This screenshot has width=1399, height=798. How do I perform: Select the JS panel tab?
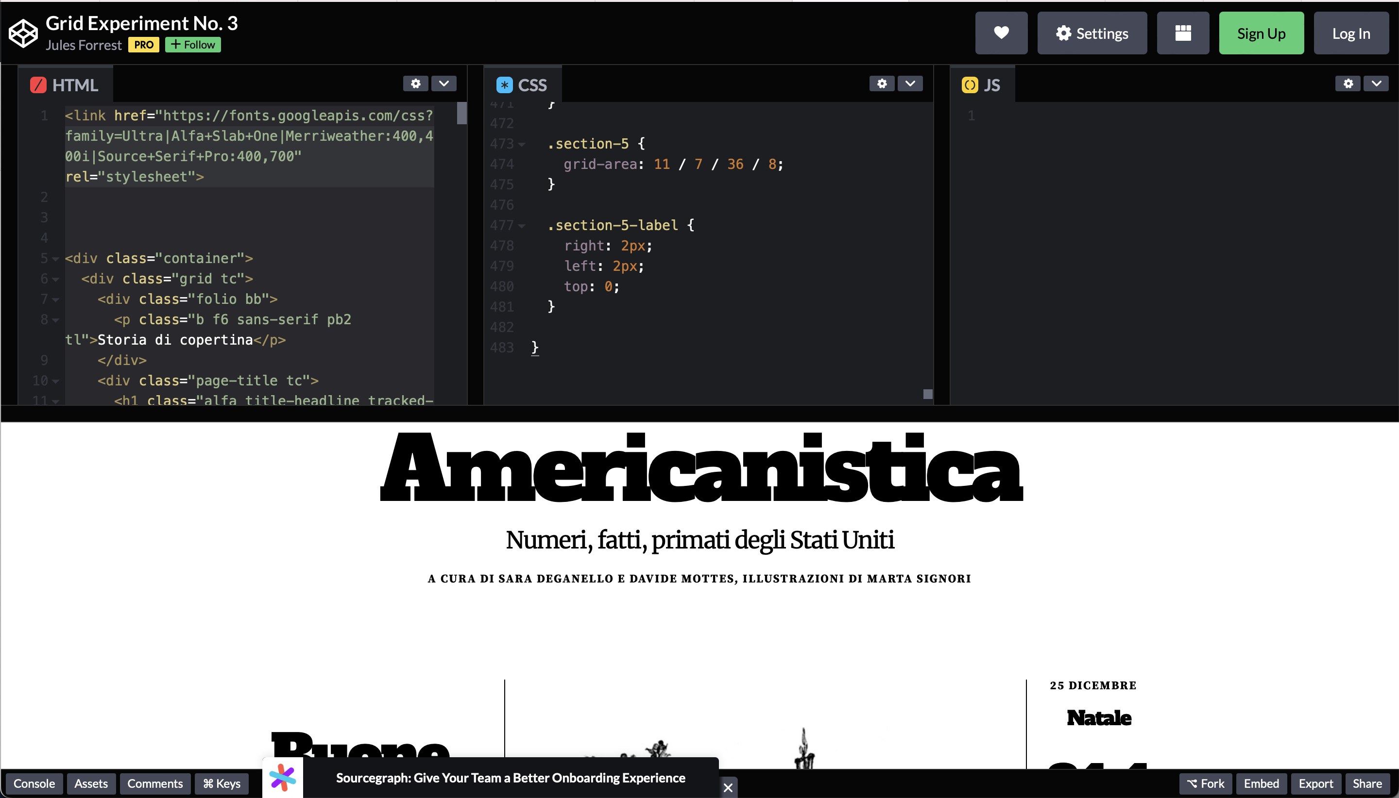982,84
